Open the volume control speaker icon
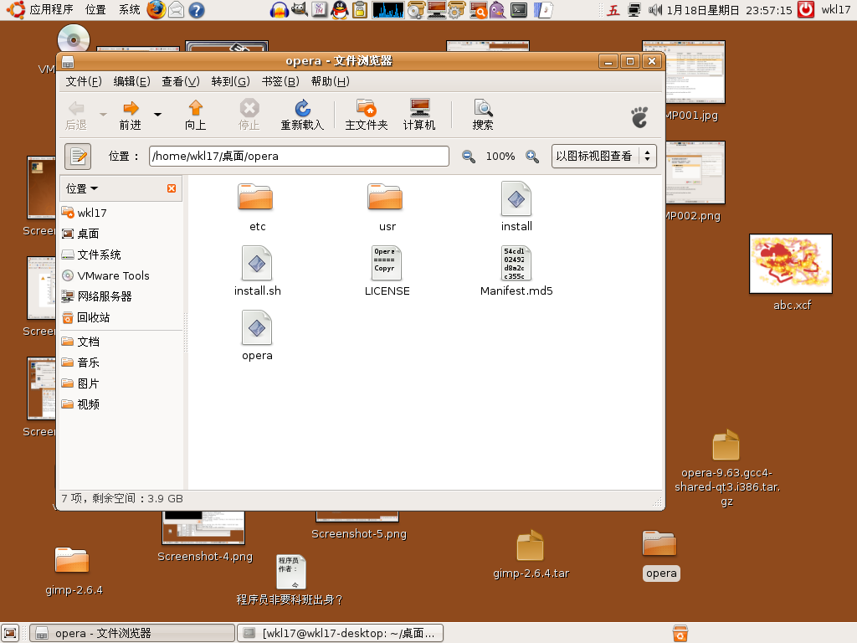Viewport: 857px width, 643px height. (654, 10)
